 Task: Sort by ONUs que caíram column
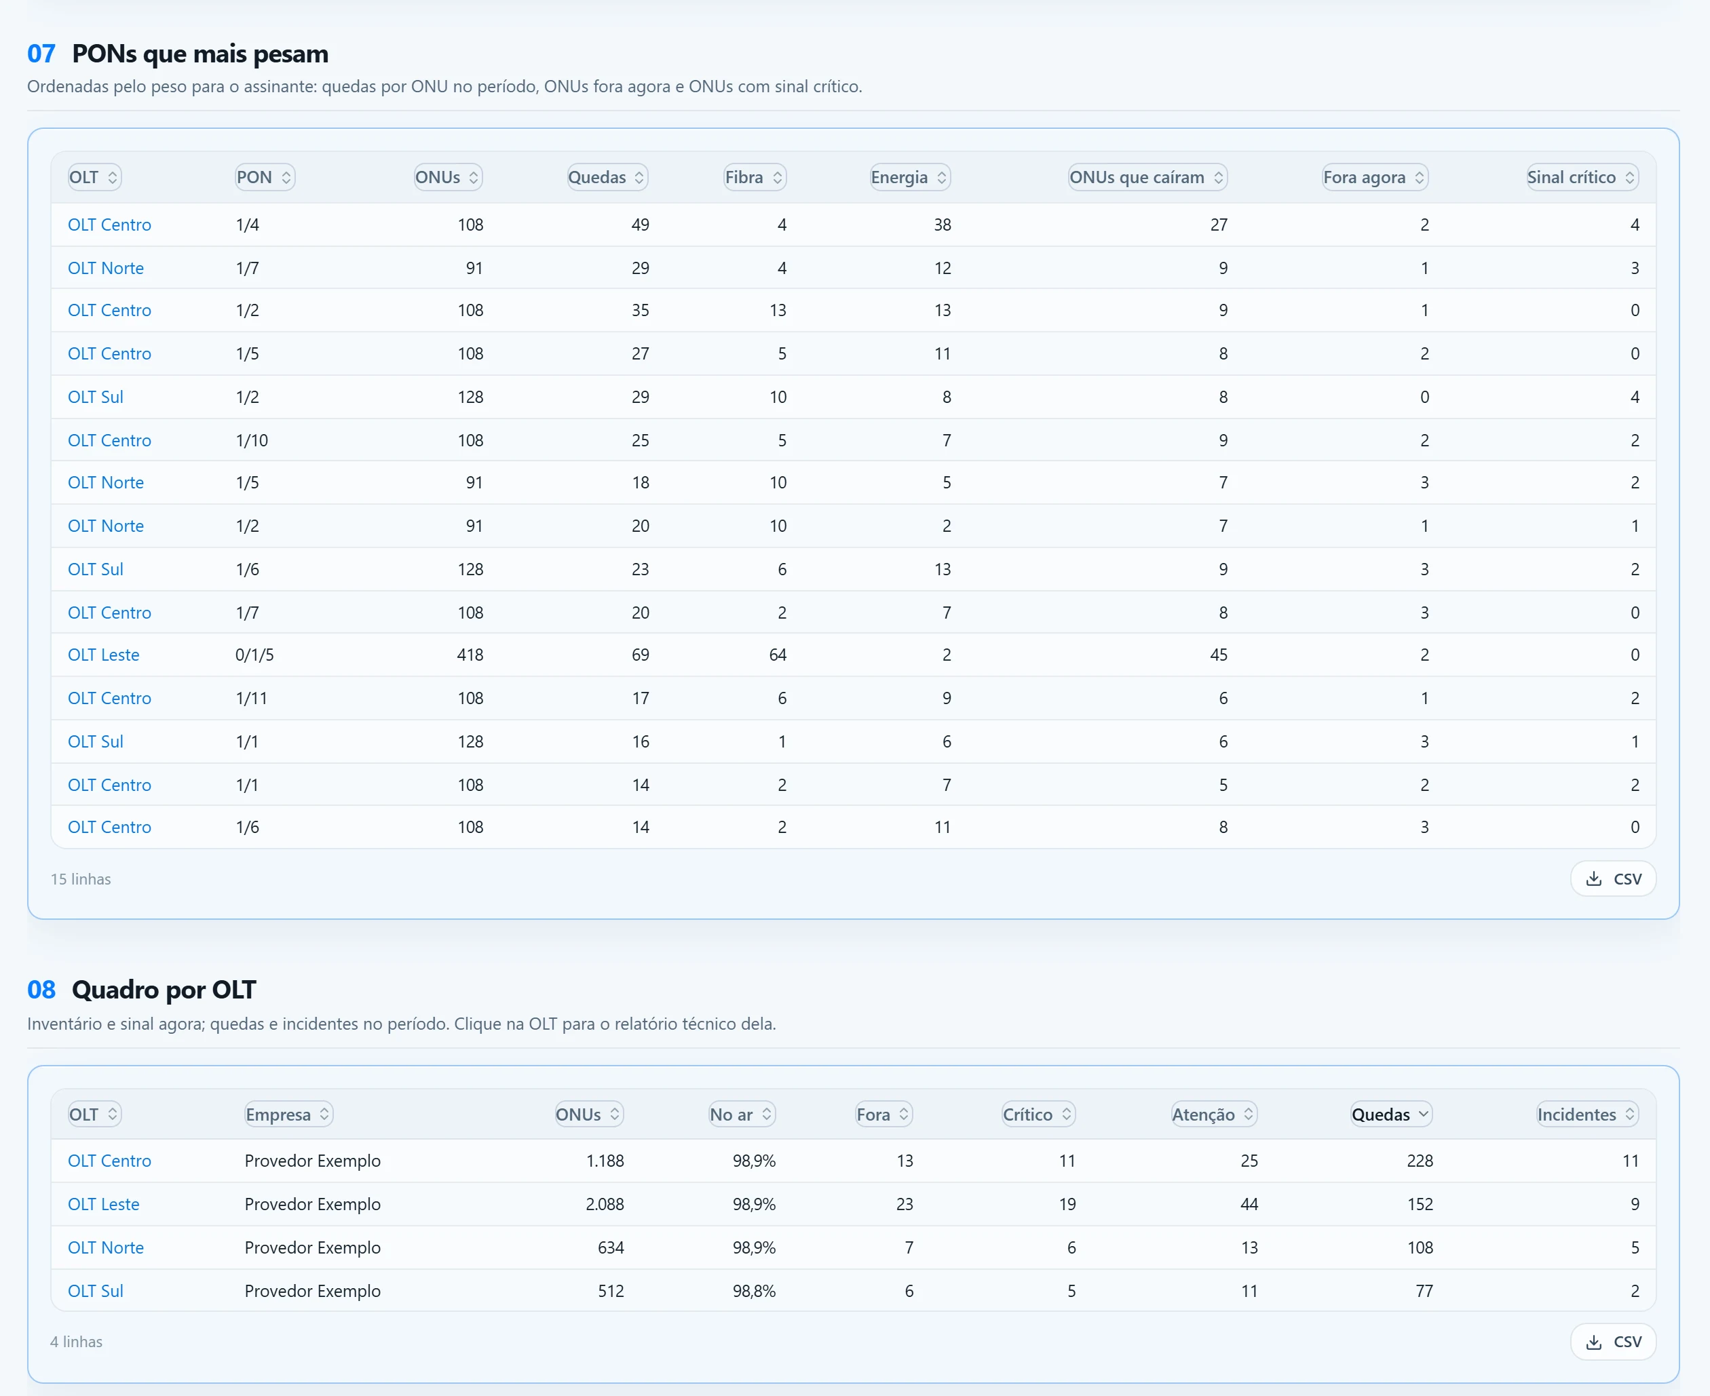point(1147,178)
